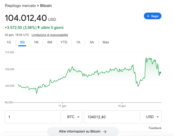Click the arrow icon beside Altre informazioni su Bitcoin

click(x=105, y=132)
